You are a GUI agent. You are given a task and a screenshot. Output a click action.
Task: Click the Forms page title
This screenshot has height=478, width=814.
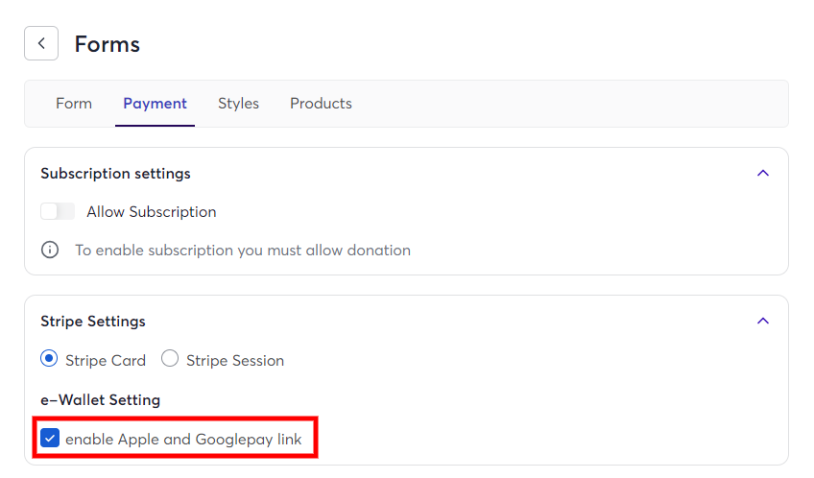[107, 44]
